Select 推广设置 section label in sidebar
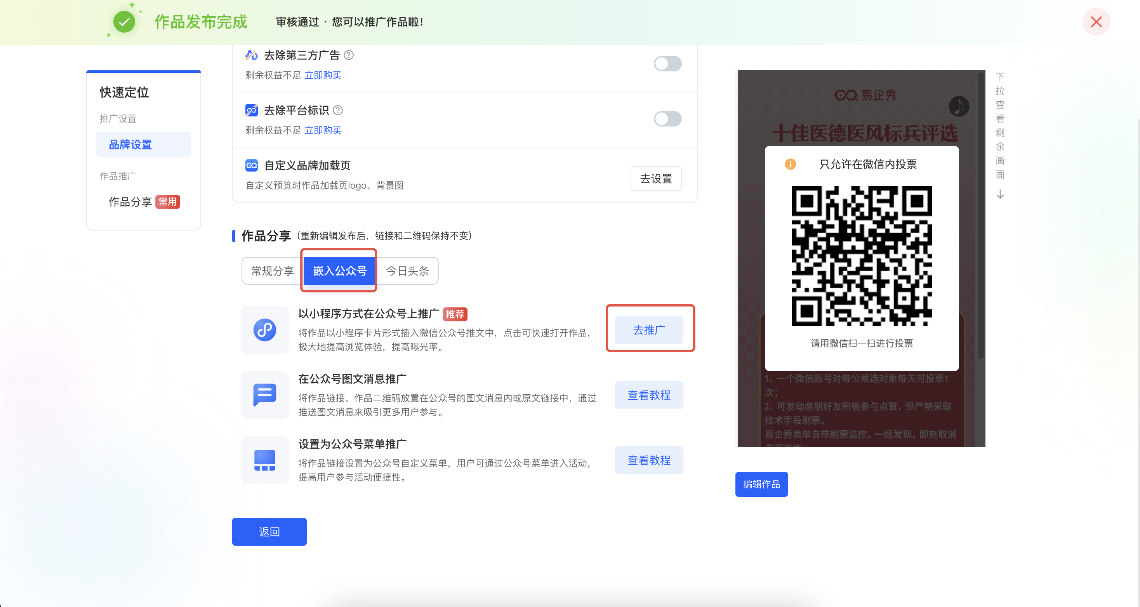 pos(118,119)
